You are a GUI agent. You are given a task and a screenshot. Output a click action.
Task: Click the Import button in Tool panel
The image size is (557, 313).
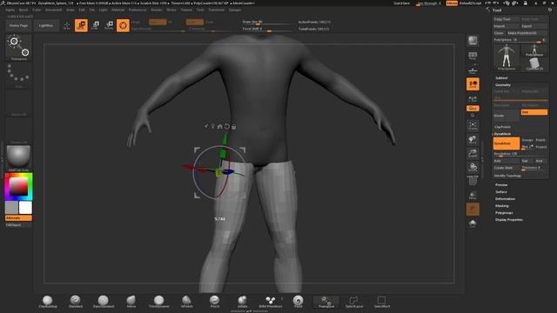[507, 26]
